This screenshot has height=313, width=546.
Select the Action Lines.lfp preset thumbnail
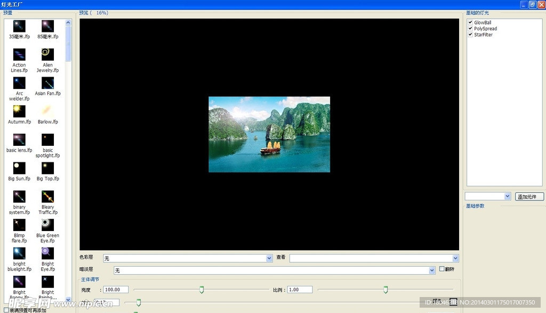[x=19, y=54]
